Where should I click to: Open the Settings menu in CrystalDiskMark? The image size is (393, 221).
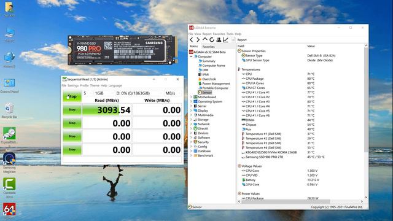coord(73,85)
